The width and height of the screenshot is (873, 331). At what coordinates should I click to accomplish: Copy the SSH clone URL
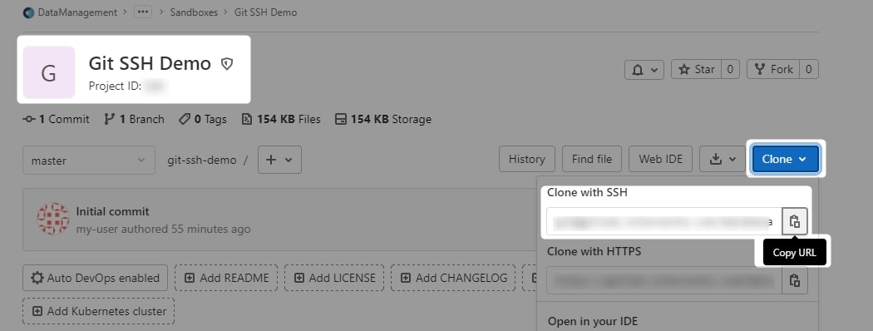(795, 221)
